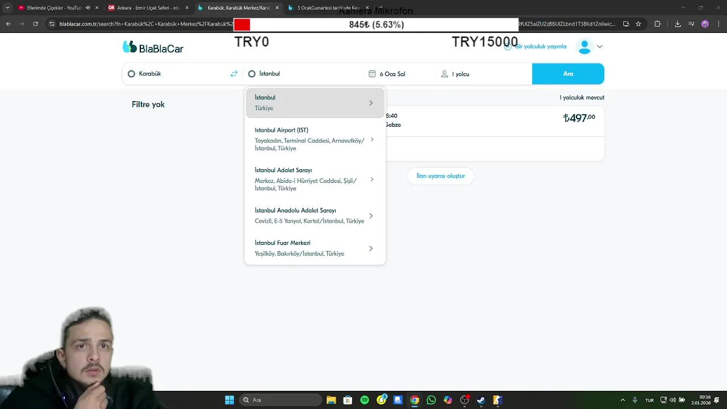Open File Explorer from the taskbar
This screenshot has width=727, height=409.
(331, 400)
